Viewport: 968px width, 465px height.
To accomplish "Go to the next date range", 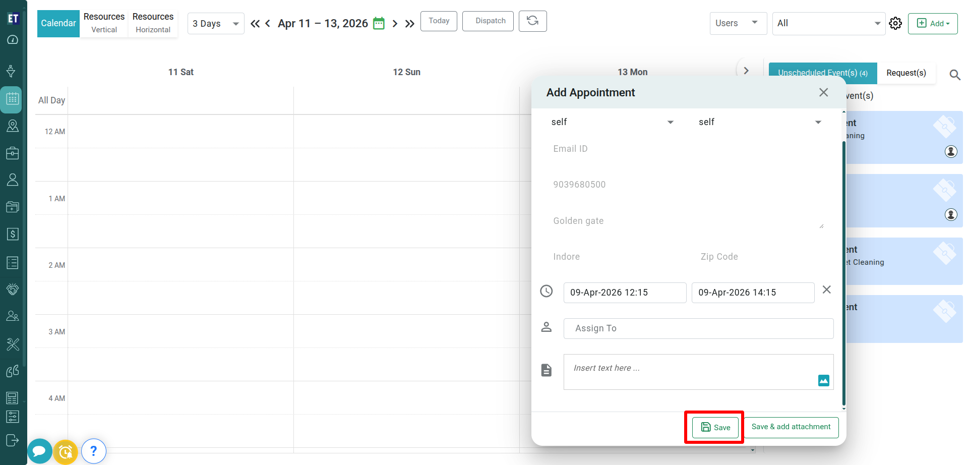I will (395, 24).
